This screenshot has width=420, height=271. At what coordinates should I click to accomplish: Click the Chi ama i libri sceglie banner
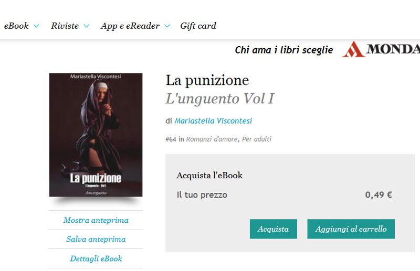284,50
